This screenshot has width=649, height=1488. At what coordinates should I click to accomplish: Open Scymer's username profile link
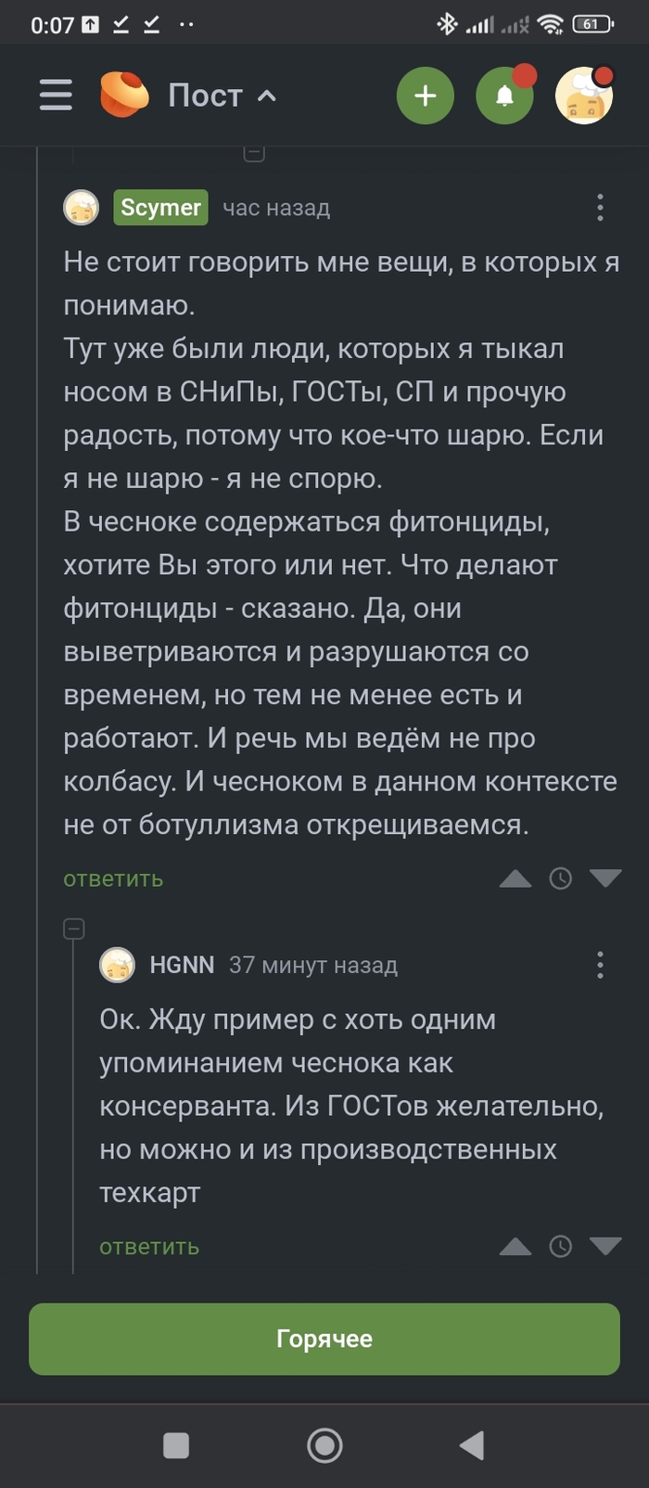point(160,208)
